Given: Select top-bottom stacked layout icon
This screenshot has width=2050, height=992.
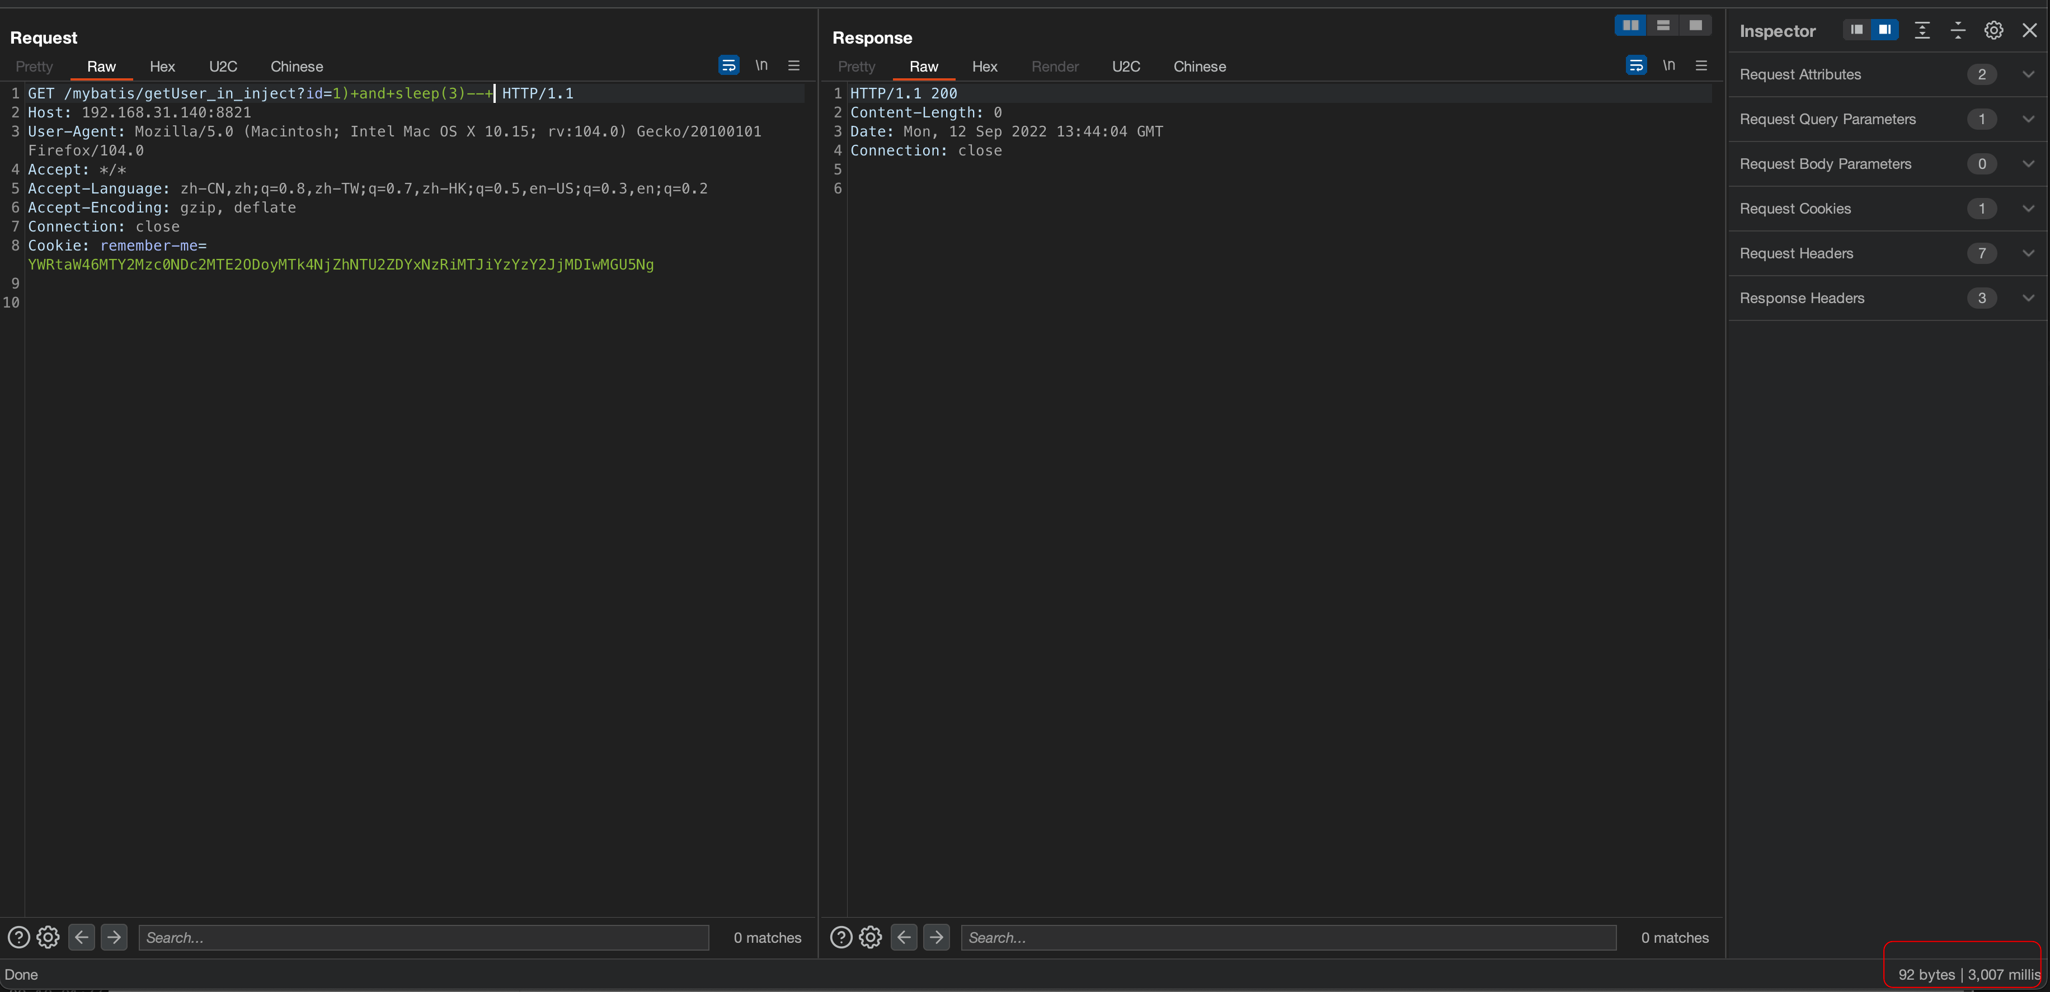Looking at the screenshot, I should coord(1662,26).
